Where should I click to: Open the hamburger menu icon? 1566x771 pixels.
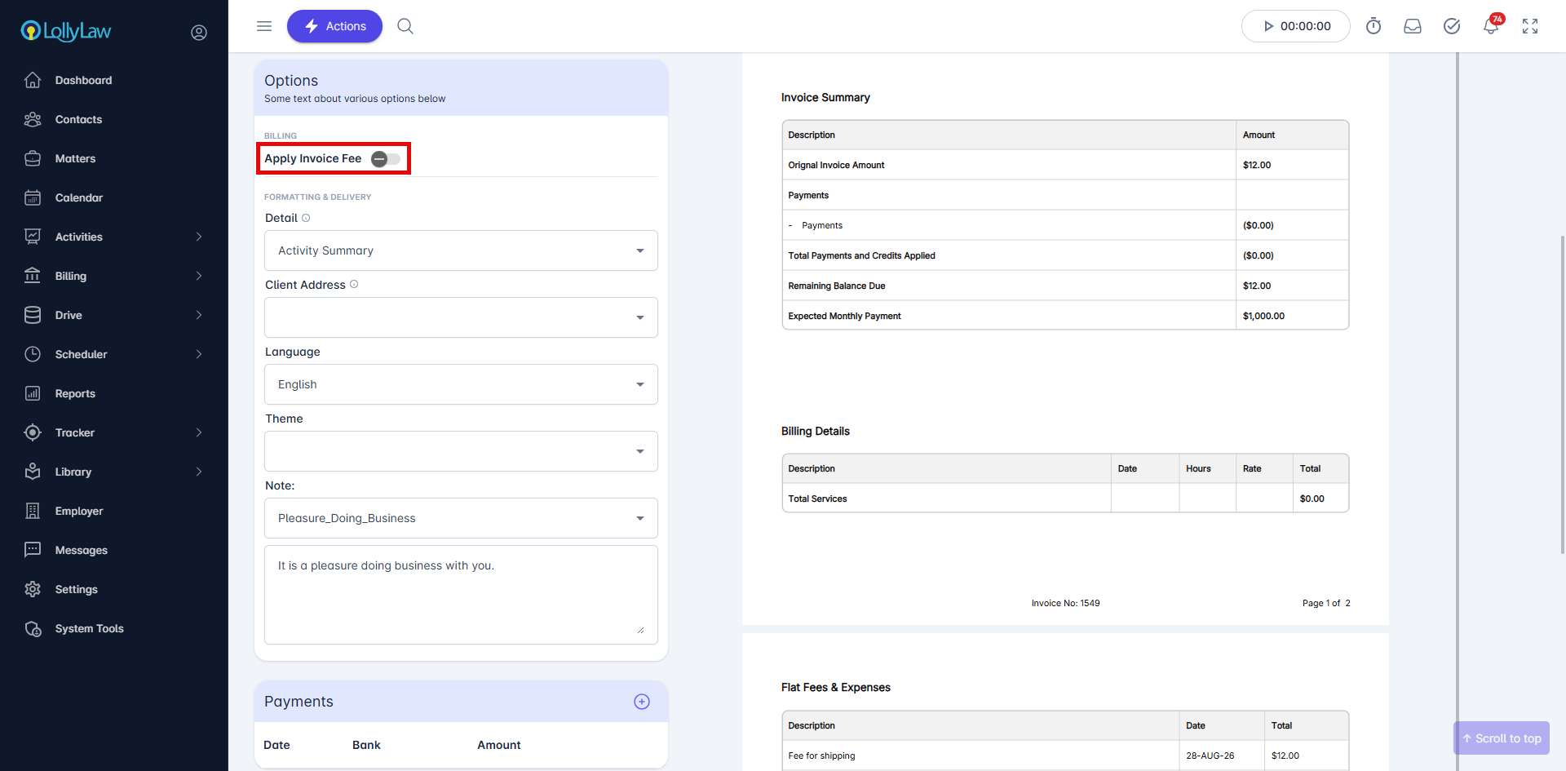[x=264, y=26]
